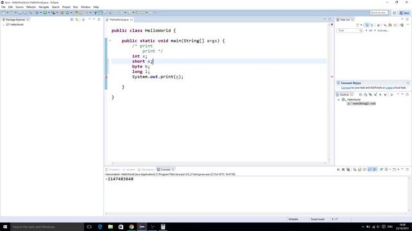Click the Task List Find field

[349, 31]
